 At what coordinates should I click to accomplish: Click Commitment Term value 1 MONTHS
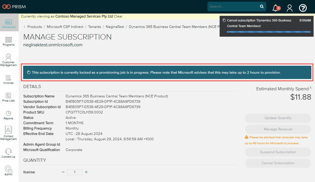(x=75, y=123)
